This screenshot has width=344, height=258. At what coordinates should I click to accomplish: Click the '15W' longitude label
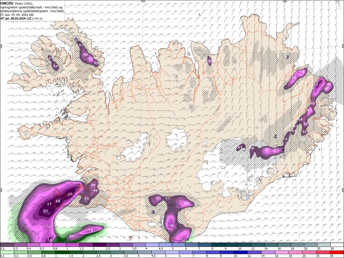pyautogui.click(x=285, y=1)
